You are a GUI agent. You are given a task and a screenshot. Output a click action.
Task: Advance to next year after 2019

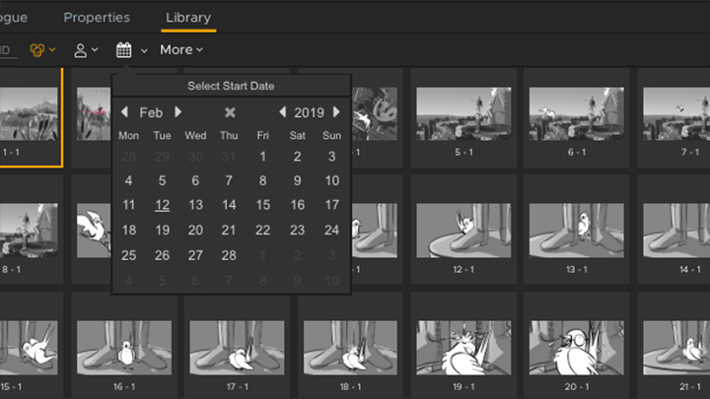336,112
